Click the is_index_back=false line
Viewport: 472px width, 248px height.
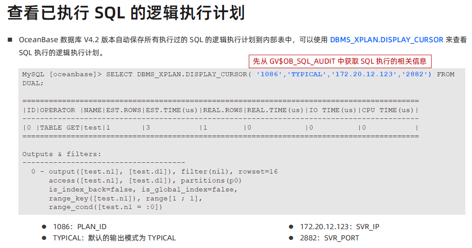pos(143,190)
